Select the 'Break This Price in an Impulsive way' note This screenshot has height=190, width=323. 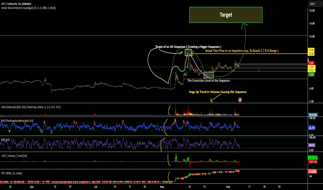click(x=242, y=51)
